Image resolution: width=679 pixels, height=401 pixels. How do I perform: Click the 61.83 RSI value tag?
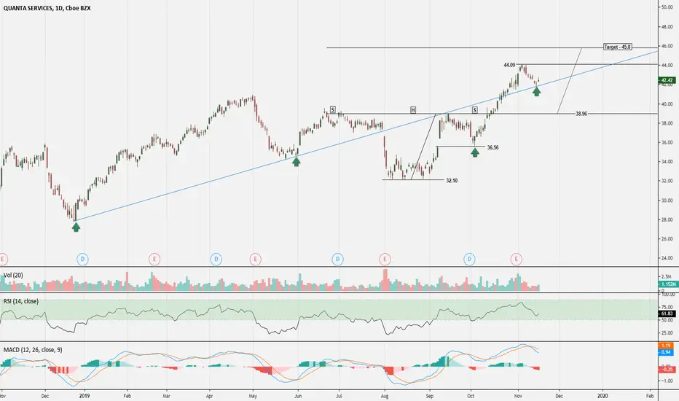coord(667,314)
